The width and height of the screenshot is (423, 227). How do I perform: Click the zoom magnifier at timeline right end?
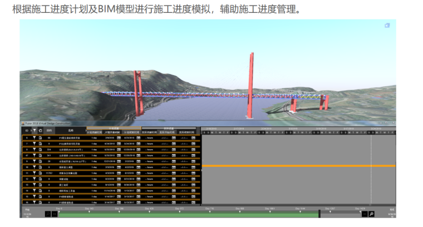tap(371, 214)
